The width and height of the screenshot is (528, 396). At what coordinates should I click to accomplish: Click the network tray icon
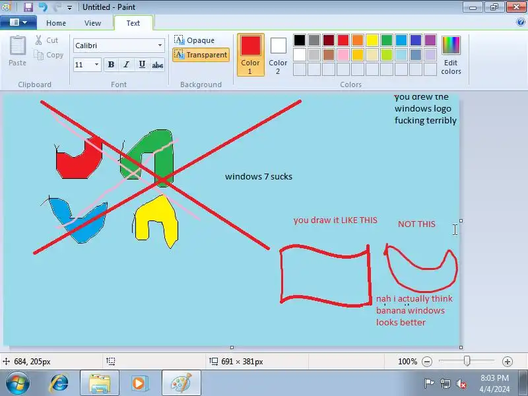(445, 383)
